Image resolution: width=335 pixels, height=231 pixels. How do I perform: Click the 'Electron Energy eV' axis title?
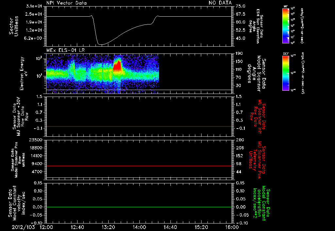pos(24,73)
